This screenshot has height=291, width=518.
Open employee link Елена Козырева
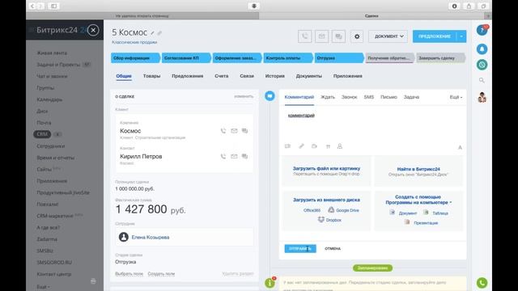pos(151,237)
